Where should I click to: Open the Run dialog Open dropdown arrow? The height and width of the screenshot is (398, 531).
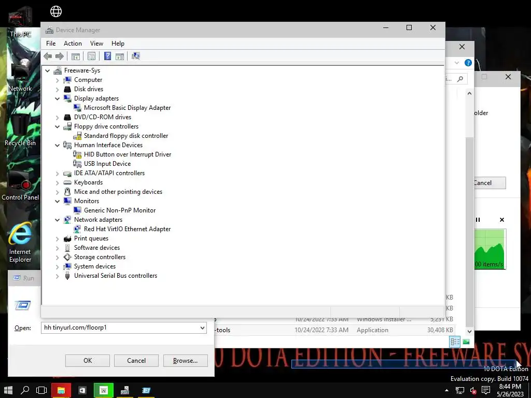(202, 328)
